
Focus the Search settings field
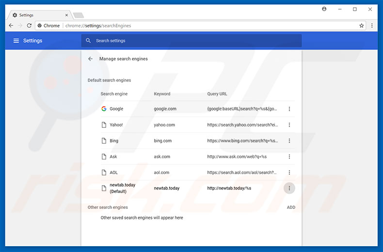(x=191, y=41)
